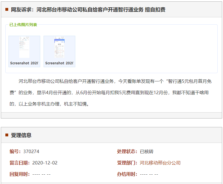Click the 受理部门 field label
Screen dimensions: 223x184
click(x=127, y=163)
